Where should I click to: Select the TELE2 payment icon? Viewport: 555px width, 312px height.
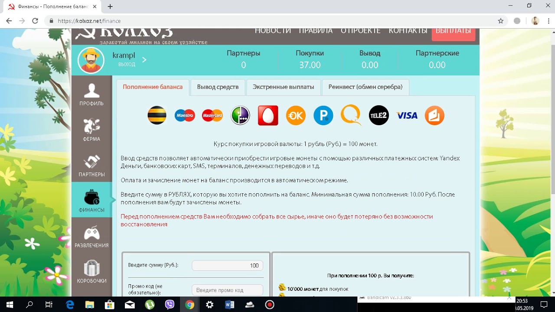click(379, 115)
